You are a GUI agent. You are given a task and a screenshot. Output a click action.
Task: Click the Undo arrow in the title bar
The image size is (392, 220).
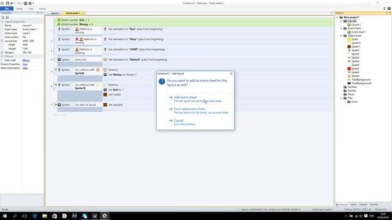(12, 3)
